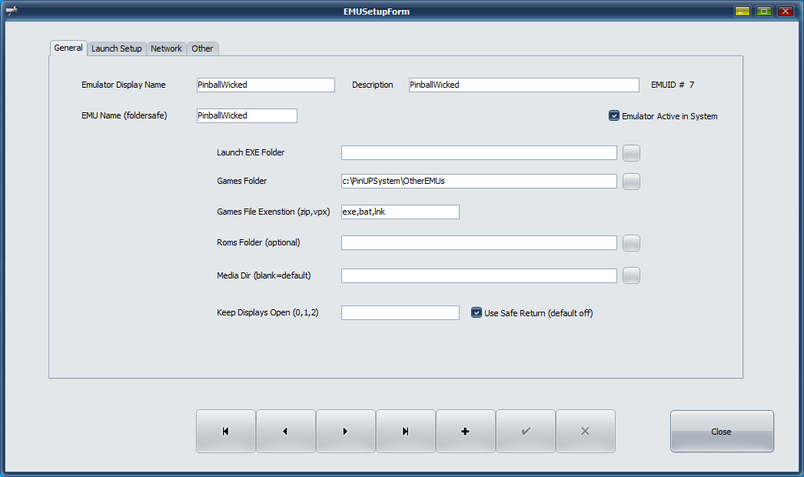The image size is (804, 477).
Task: Go to previous emulator record
Action: [285, 432]
